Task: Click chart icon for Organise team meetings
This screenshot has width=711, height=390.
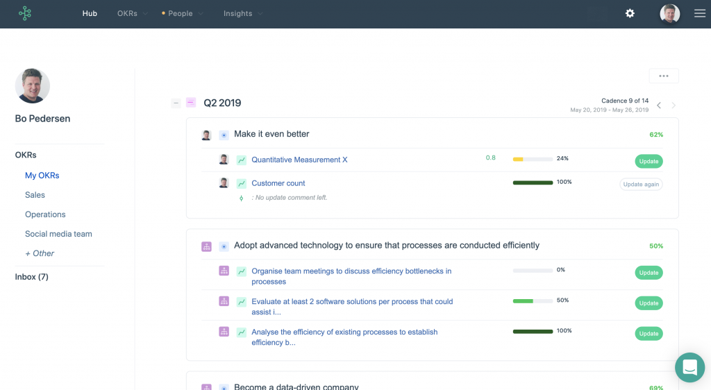Action: (241, 271)
